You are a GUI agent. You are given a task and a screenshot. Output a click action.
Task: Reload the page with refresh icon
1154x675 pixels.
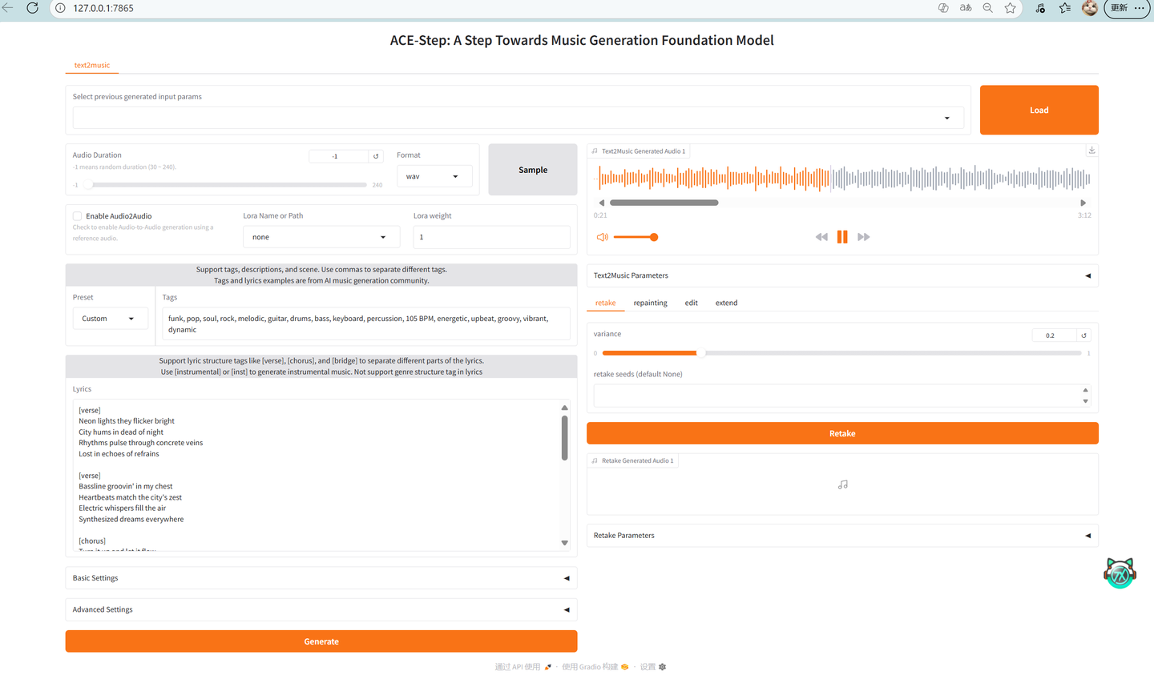pos(33,8)
